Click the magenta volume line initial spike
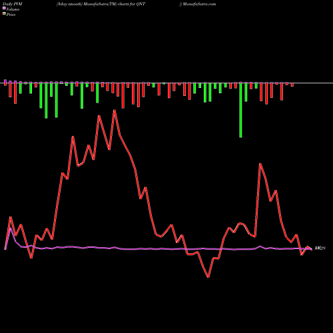 pos(10,228)
